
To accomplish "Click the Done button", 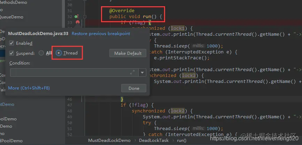I will [x=134, y=88].
